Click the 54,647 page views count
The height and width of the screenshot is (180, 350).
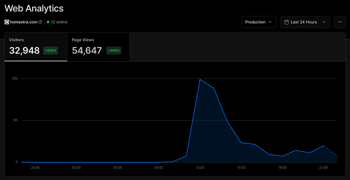click(87, 50)
